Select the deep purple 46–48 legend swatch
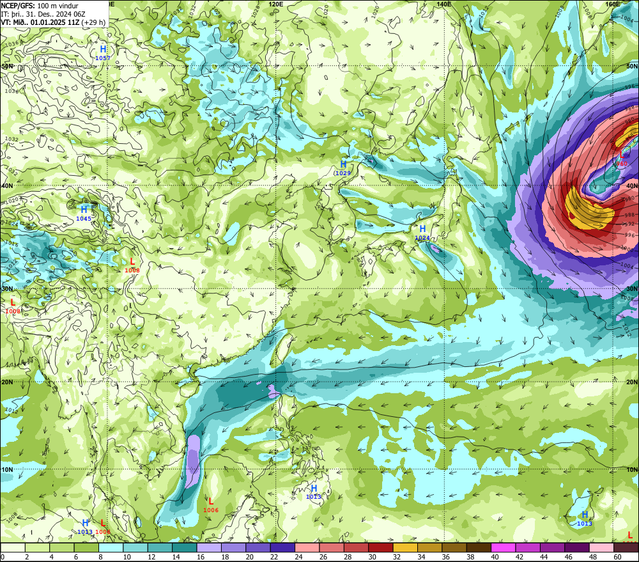This screenshot has width=639, height=562. tap(577, 547)
